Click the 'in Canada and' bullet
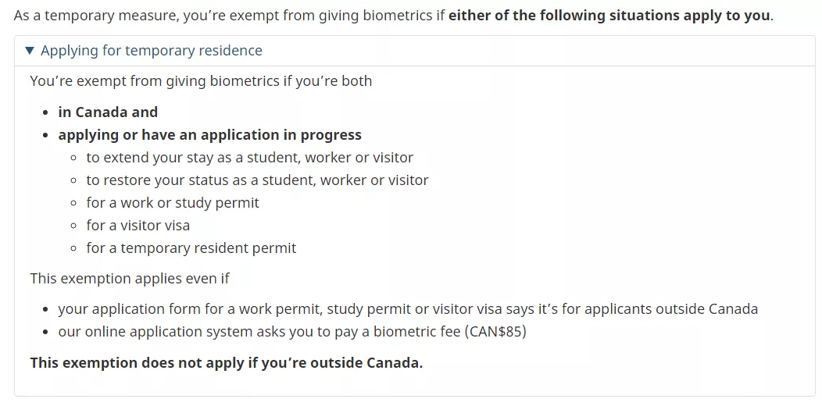822x406 pixels. tap(108, 112)
